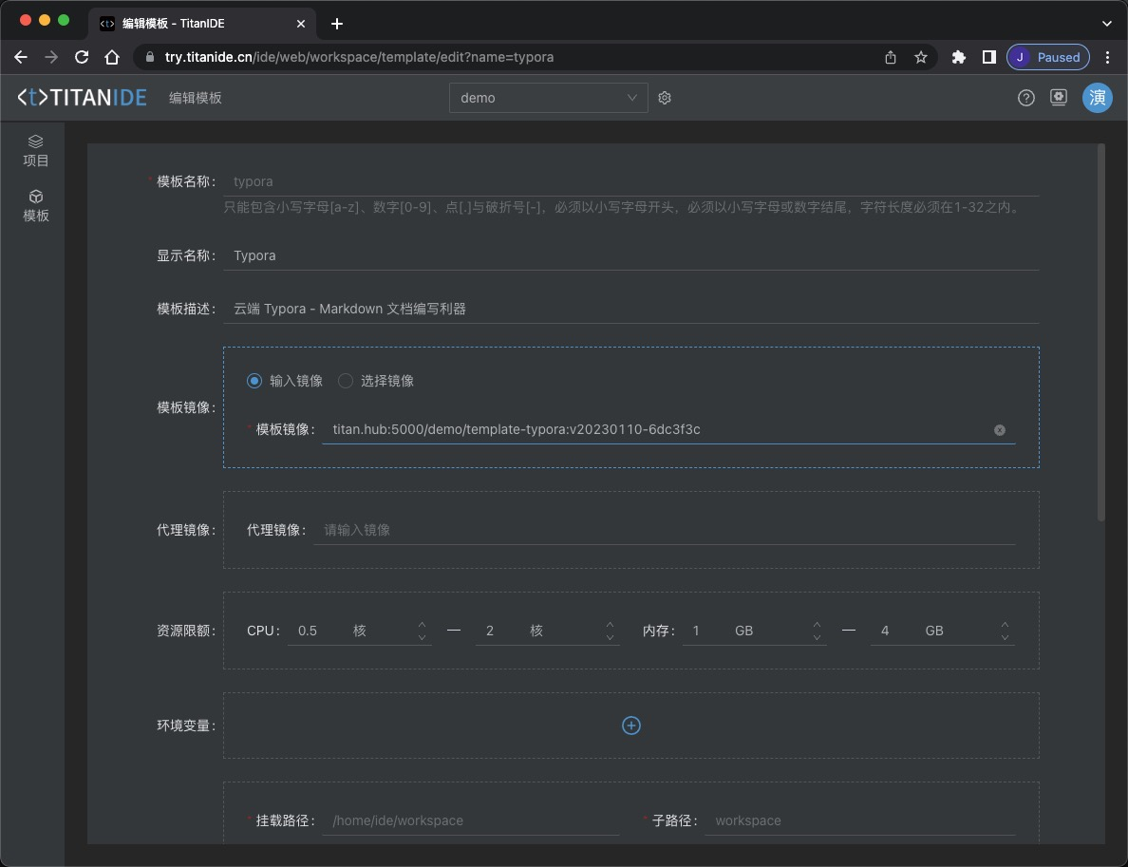1128x867 pixels.
Task: Click the settings gear next to demo dropdown
Action: click(x=665, y=98)
